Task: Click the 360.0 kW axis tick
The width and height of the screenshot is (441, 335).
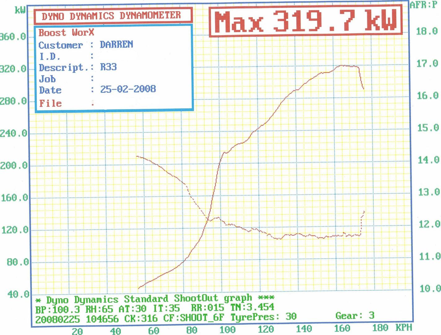Action: pyautogui.click(x=13, y=37)
